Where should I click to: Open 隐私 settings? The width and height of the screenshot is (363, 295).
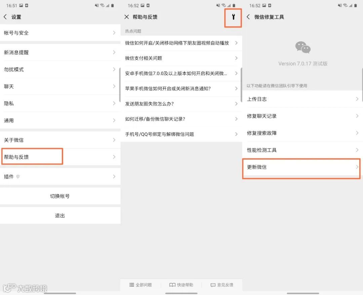click(x=60, y=103)
